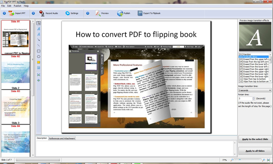Open Settings from the toolbar
Image resolution: width=273 pixels, height=164 pixels.
click(x=72, y=13)
